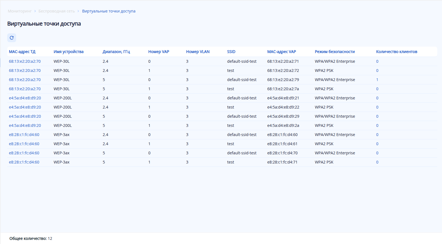Select Виртуальные точки доступа breadcrumb
This screenshot has width=442, height=244.
point(109,11)
